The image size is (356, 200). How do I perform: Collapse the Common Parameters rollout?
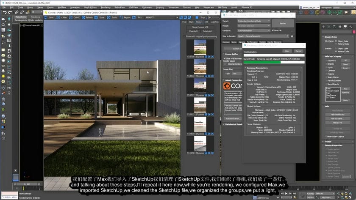257,68
